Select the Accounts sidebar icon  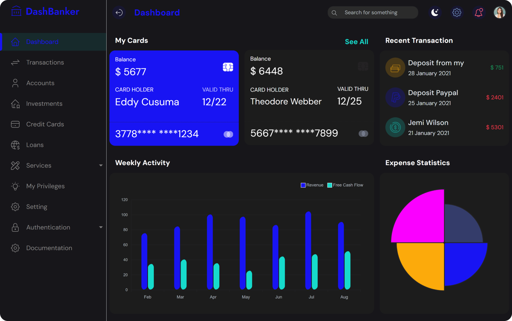[x=15, y=83]
